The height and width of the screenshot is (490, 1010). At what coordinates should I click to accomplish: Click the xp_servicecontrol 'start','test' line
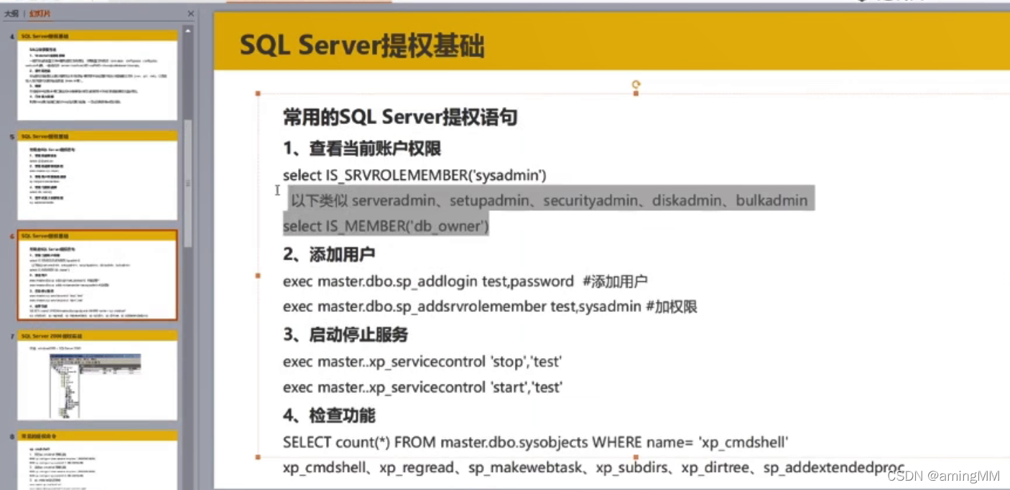[x=422, y=387]
